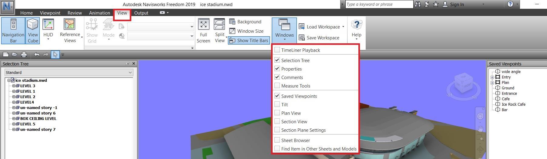The height and width of the screenshot is (159, 547).
Task: Toggle the Navigation Bar button
Action: pyautogui.click(x=13, y=31)
